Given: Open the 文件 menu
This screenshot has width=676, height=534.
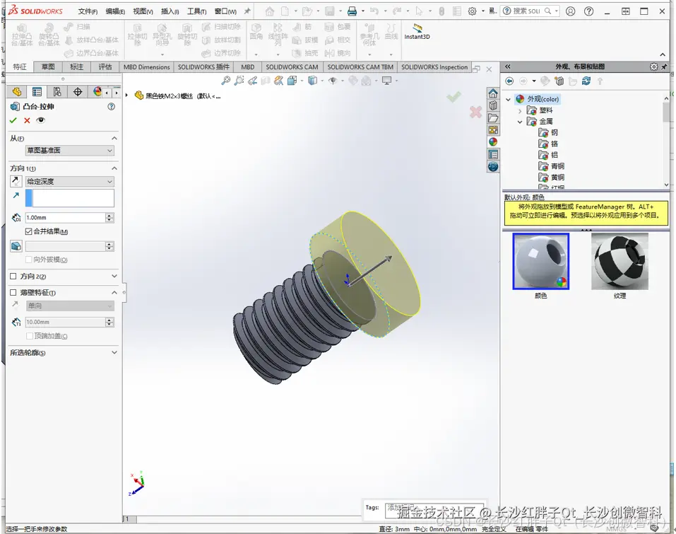Looking at the screenshot, I should 88,11.
